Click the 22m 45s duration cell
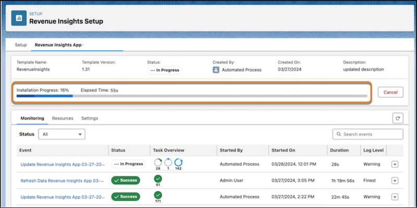Viewport: 417px width, 208px height. tap(340, 198)
